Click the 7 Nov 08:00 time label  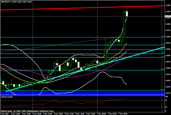[x=123, y=114]
